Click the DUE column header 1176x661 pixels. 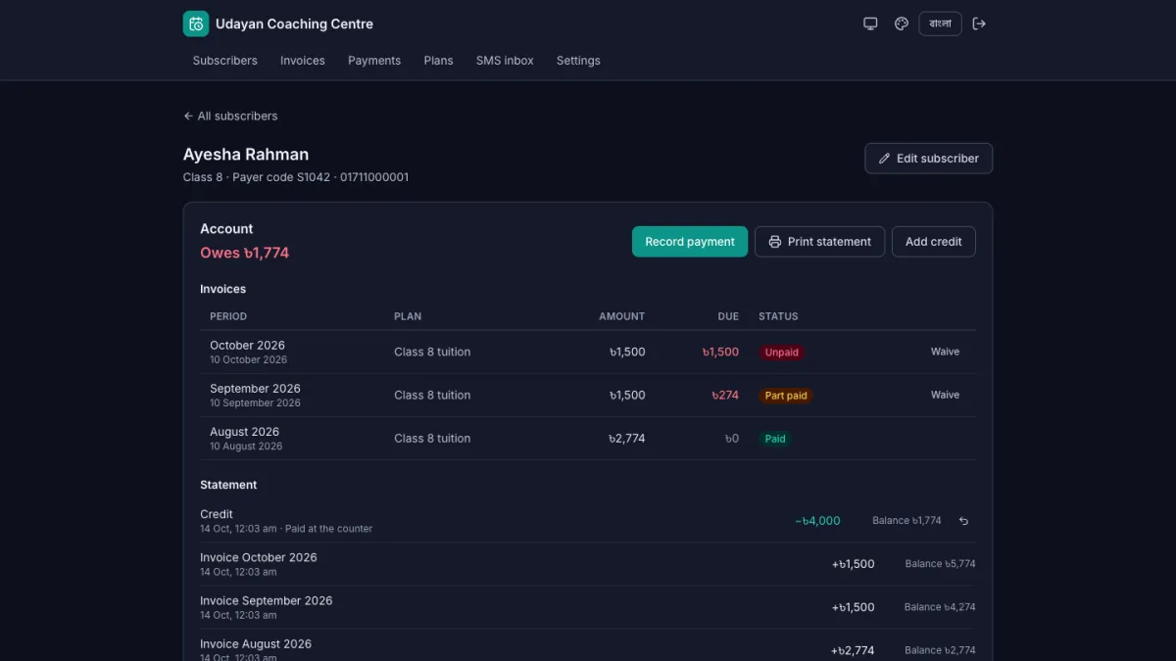click(728, 316)
